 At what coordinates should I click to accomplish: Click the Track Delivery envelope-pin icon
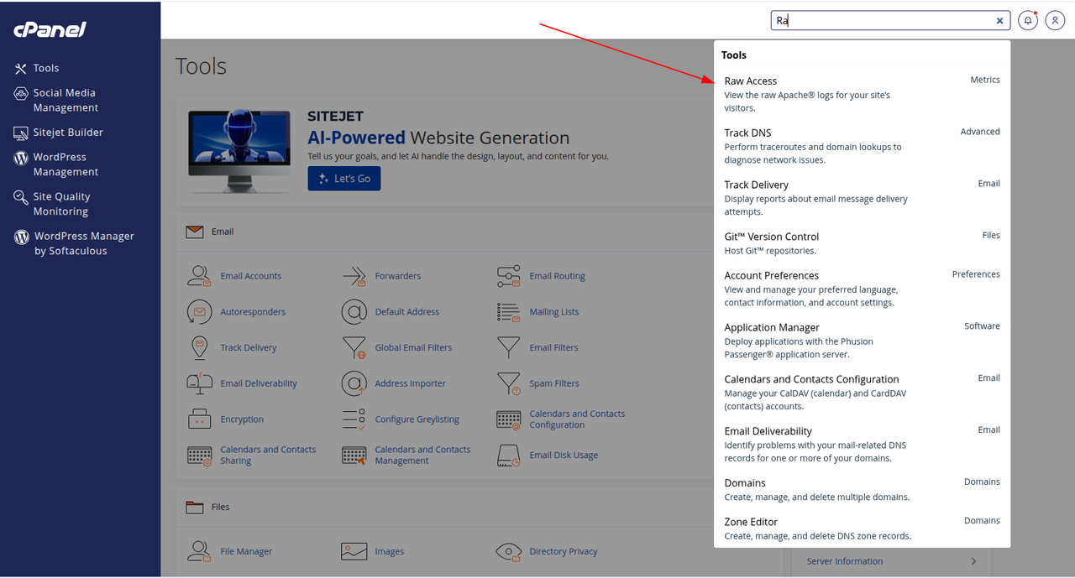pyautogui.click(x=199, y=347)
